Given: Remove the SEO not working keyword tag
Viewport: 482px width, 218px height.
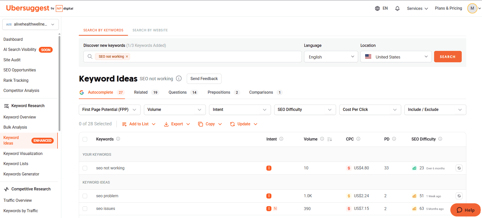Looking at the screenshot, I should (127, 57).
